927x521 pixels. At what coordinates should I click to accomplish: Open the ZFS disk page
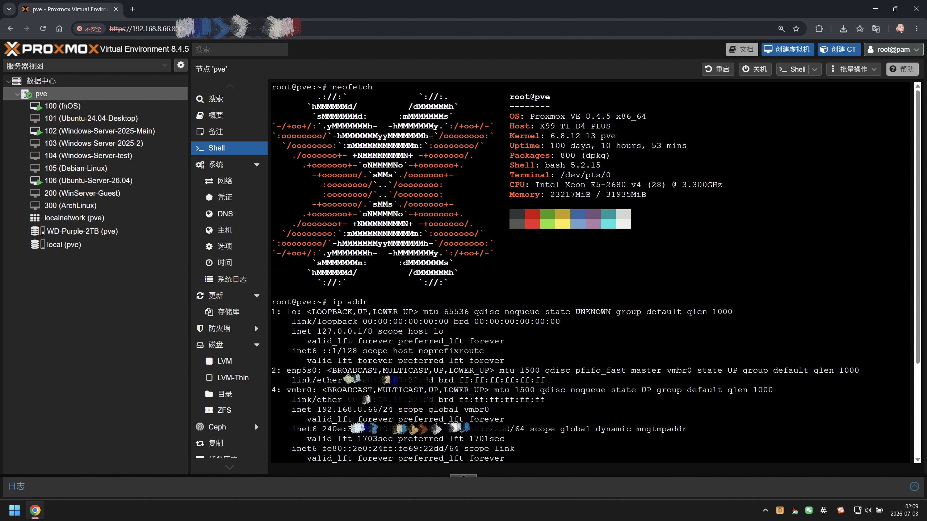pyautogui.click(x=229, y=410)
